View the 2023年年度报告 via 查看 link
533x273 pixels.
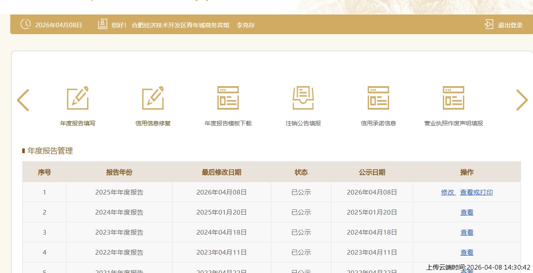pyautogui.click(x=467, y=232)
